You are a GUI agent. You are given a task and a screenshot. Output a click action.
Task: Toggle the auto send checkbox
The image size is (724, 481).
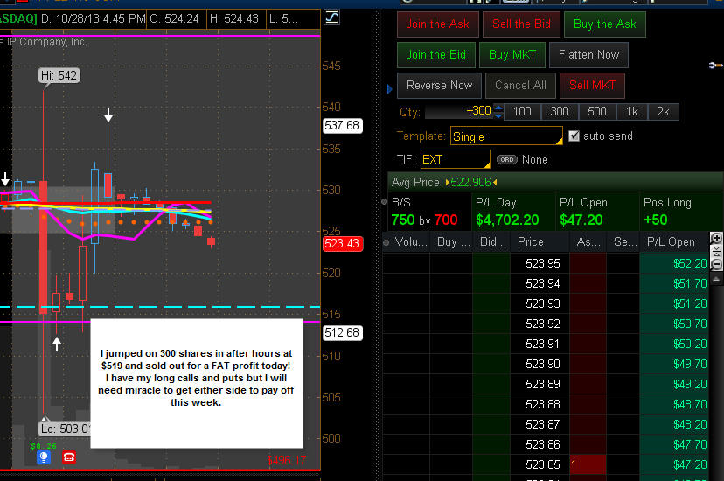(x=574, y=136)
